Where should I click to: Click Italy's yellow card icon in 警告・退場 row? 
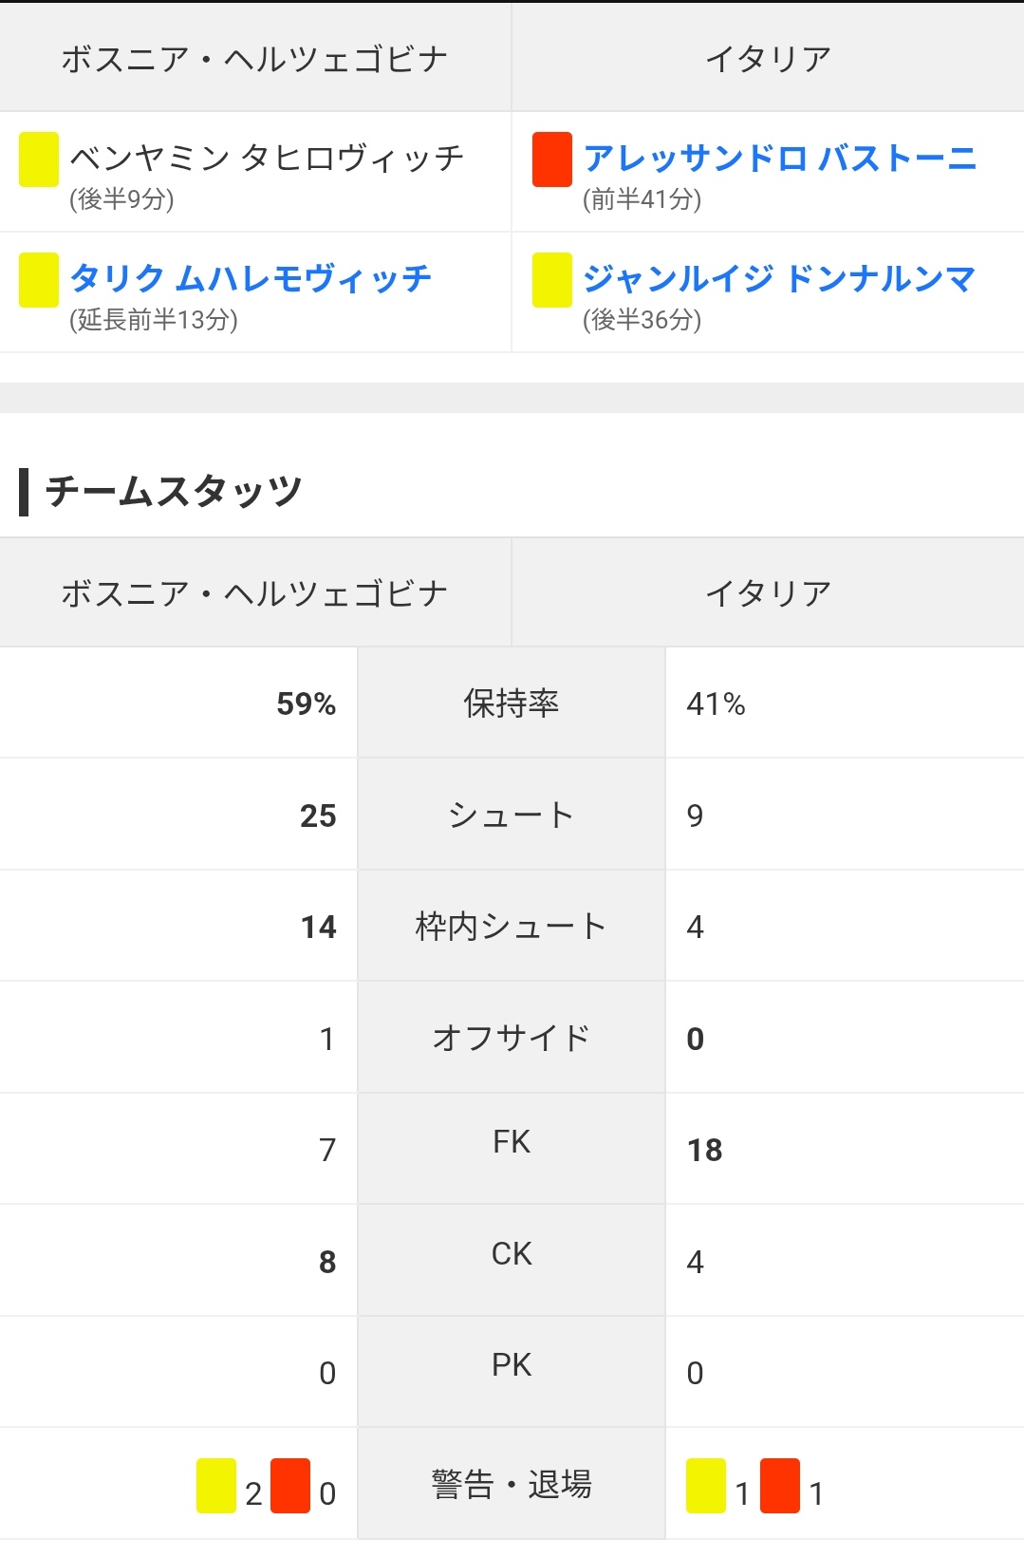click(706, 1486)
